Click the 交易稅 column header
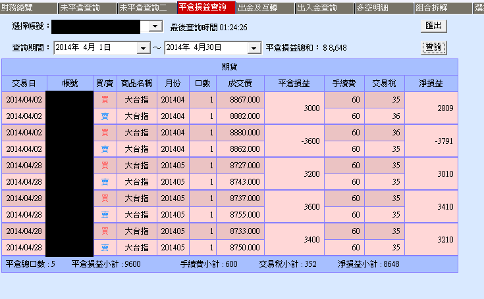The height and width of the screenshot is (299, 484). point(385,83)
